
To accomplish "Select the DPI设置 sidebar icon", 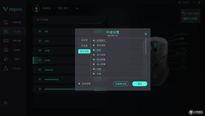I will (6, 31).
